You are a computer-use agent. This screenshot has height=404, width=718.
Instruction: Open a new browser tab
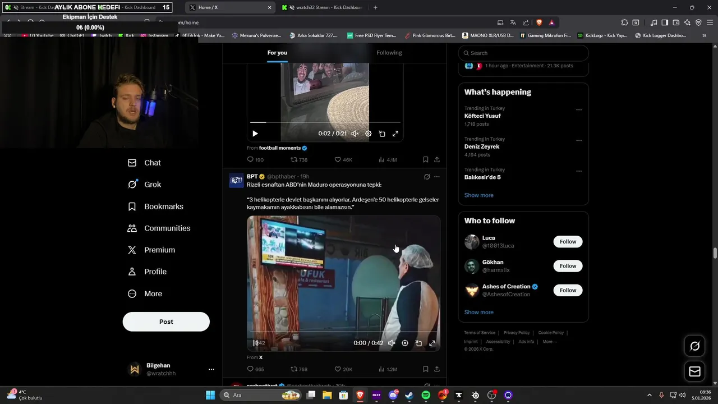tap(375, 7)
